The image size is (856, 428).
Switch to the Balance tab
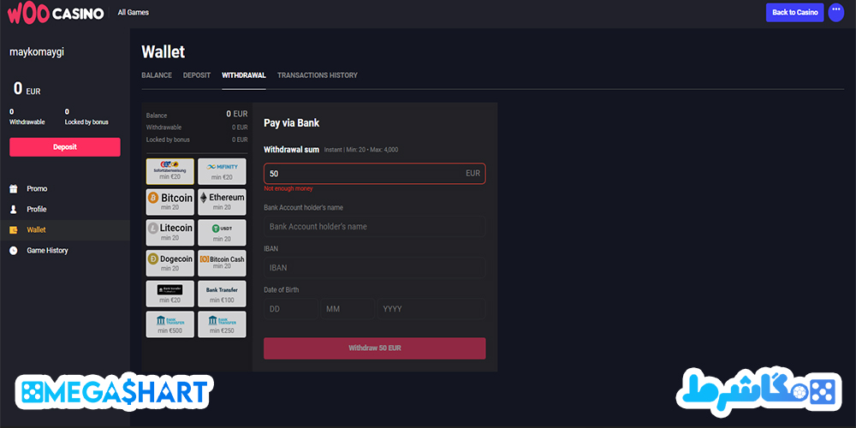tap(157, 75)
